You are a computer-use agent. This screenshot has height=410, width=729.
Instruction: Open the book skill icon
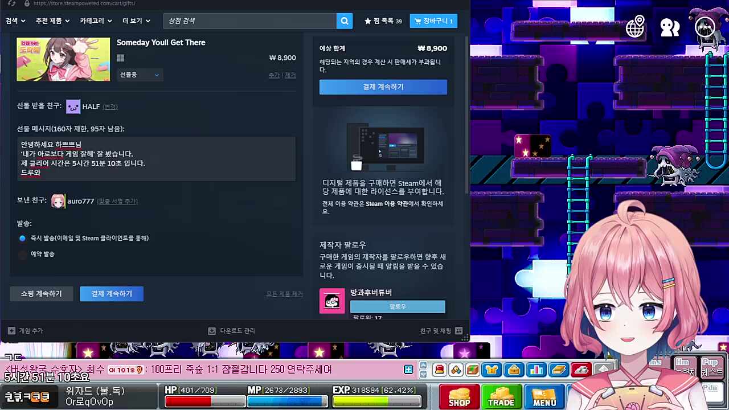point(558,370)
